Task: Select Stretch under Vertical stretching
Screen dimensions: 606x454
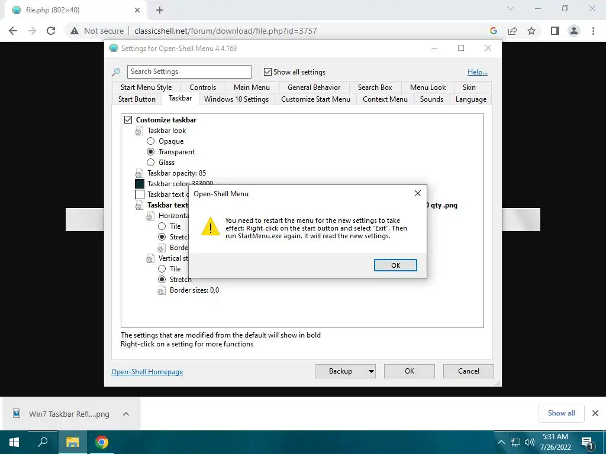Action: point(162,279)
